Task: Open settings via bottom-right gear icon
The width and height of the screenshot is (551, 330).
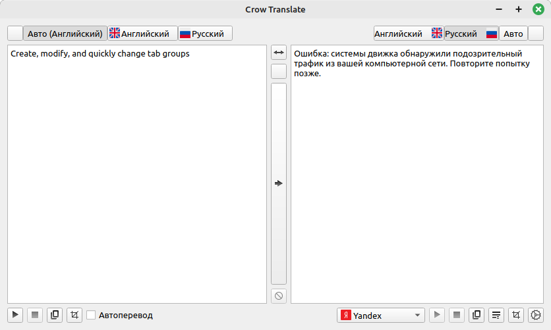Action: pyautogui.click(x=536, y=316)
